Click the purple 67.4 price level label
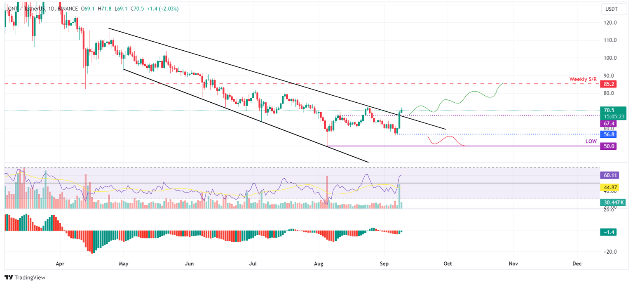 click(609, 123)
